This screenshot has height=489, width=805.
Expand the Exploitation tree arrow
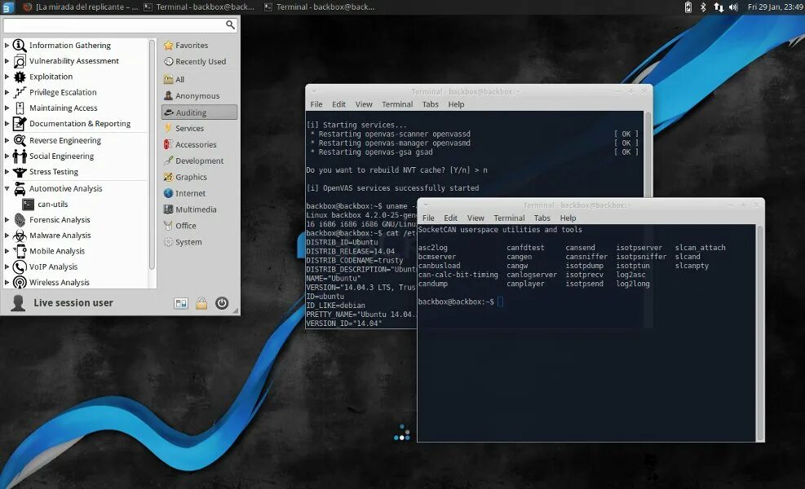point(7,77)
